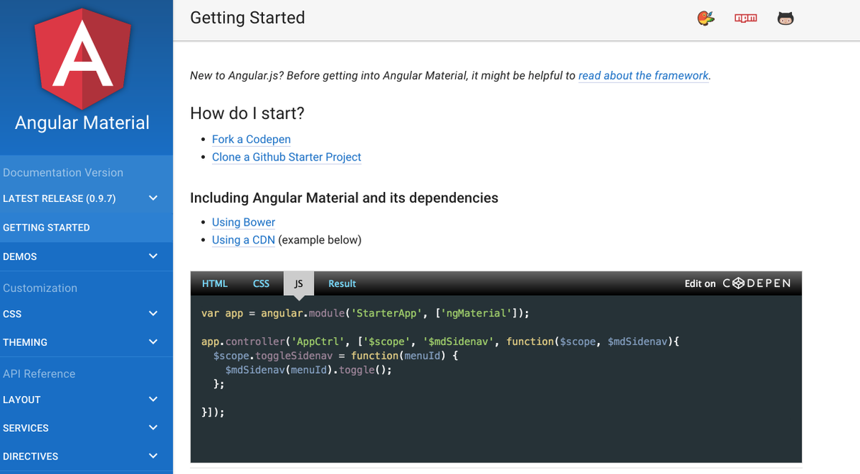Click the $scope.toggleSidenav code line
The height and width of the screenshot is (474, 860).
(335, 356)
